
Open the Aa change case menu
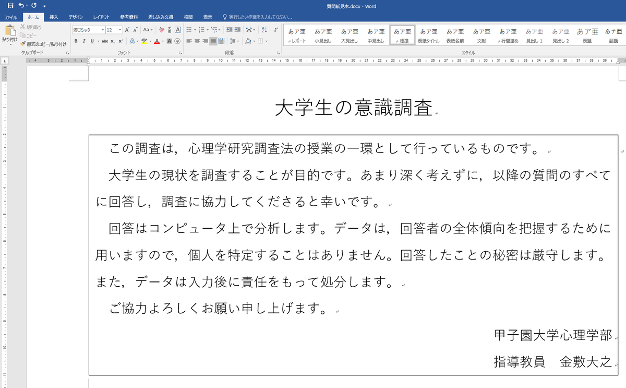tap(148, 30)
